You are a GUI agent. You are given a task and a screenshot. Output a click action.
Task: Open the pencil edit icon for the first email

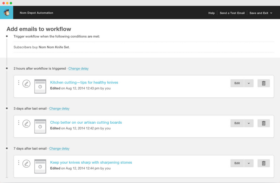coord(26,84)
